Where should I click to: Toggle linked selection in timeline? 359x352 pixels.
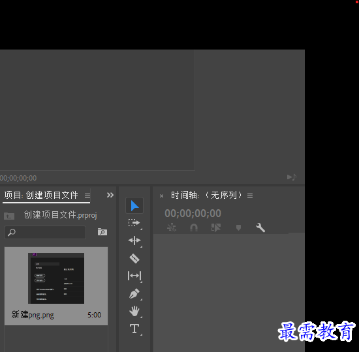point(216,227)
